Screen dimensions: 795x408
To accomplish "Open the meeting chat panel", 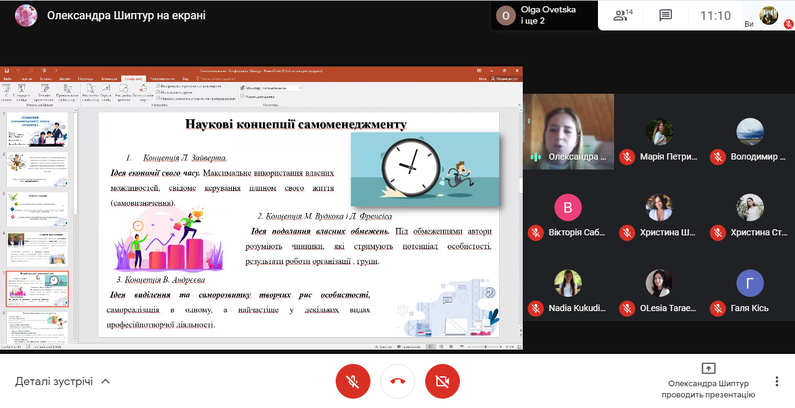I will (666, 16).
